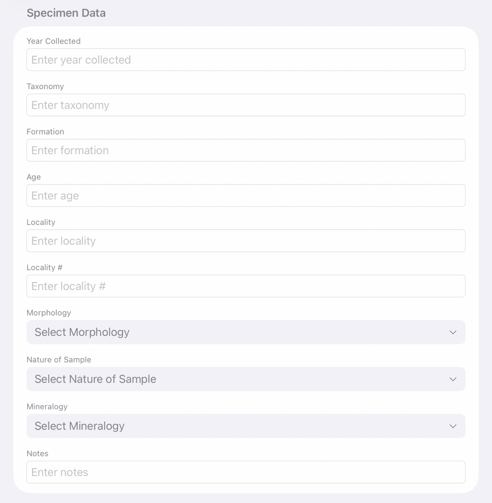Select the Enter age text field
The width and height of the screenshot is (492, 503).
click(246, 195)
